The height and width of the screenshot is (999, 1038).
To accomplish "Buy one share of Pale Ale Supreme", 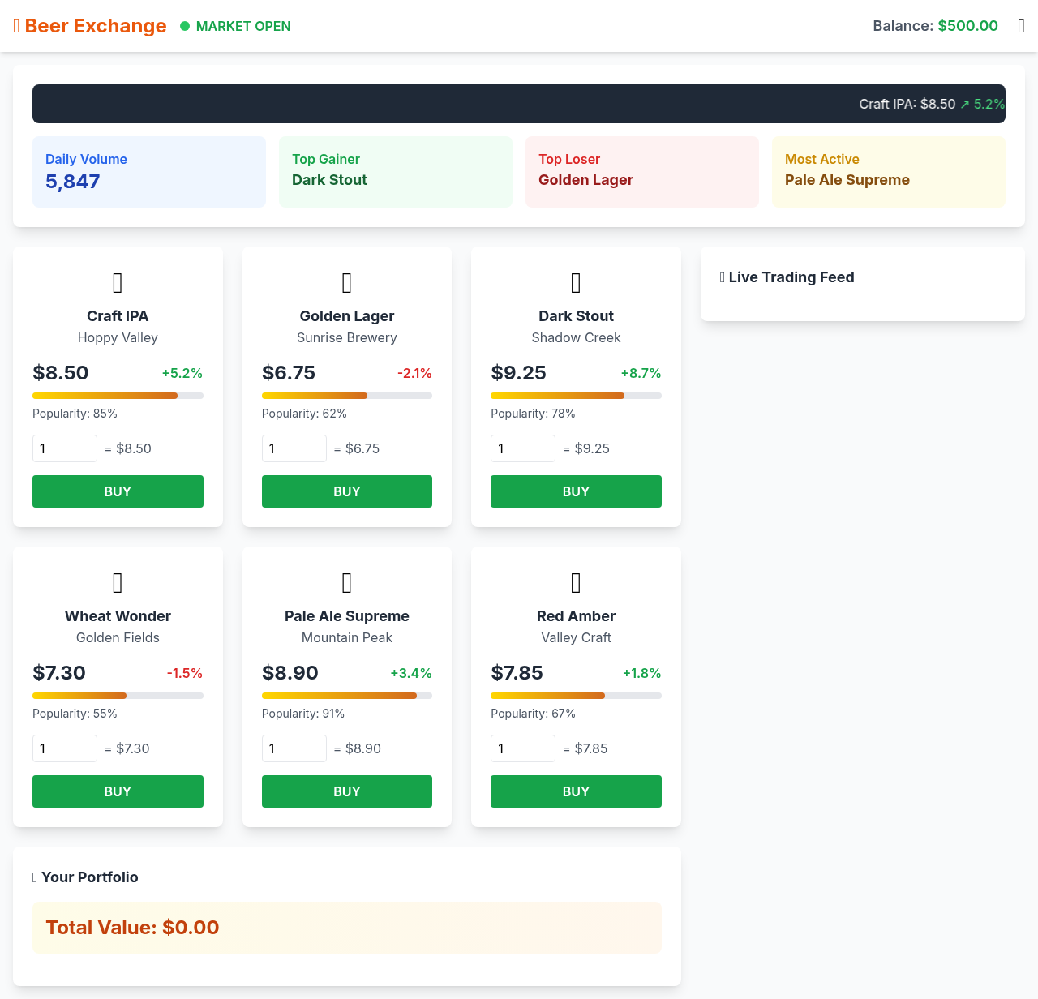I will [346, 791].
